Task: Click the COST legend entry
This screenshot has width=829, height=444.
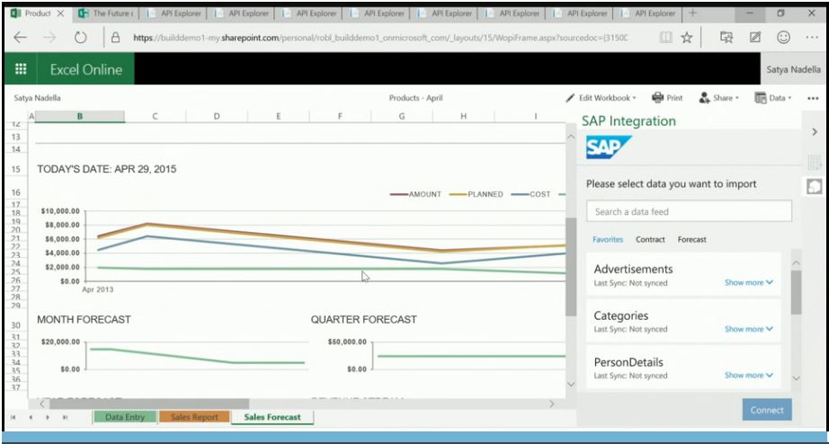Action: click(x=530, y=194)
